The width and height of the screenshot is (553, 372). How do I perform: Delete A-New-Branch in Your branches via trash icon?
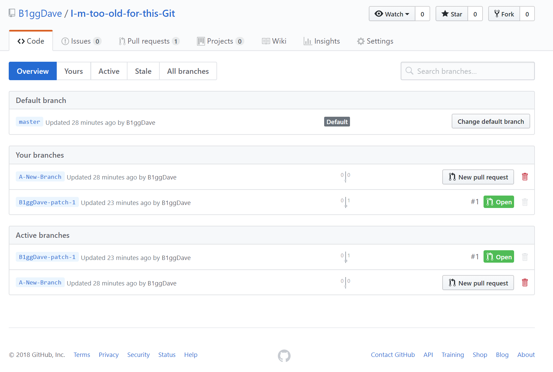(x=525, y=176)
